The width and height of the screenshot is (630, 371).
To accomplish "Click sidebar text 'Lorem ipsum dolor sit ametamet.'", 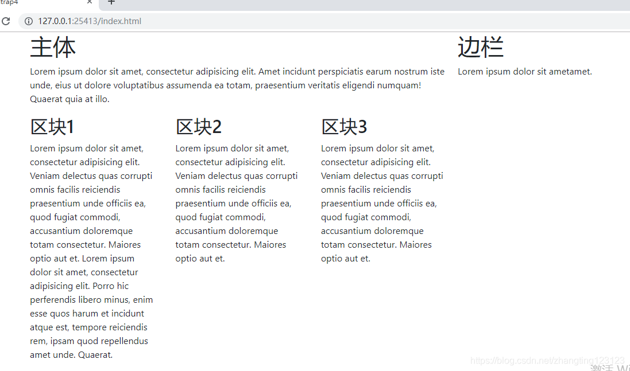I will pyautogui.click(x=525, y=72).
